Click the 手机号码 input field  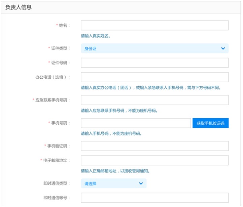click(x=136, y=123)
